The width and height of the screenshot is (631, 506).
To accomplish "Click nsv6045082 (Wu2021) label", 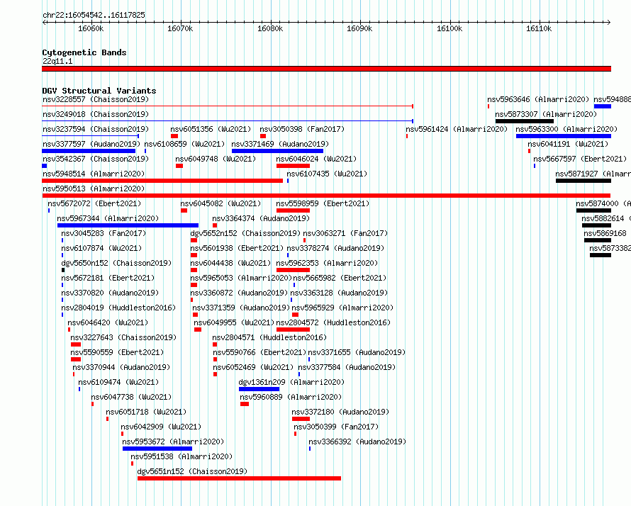I will tap(220, 203).
